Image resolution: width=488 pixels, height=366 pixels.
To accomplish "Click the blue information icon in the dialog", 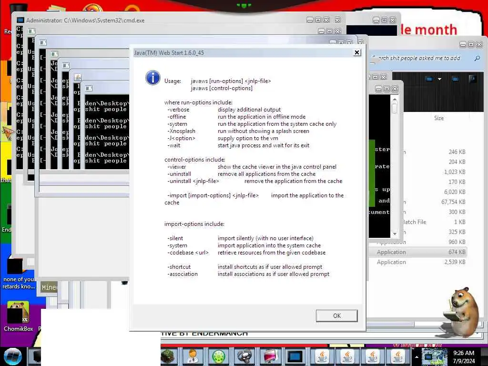I will (153, 78).
